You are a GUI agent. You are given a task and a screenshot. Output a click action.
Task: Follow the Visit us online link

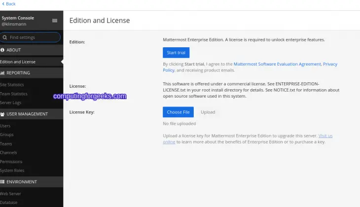point(325,136)
